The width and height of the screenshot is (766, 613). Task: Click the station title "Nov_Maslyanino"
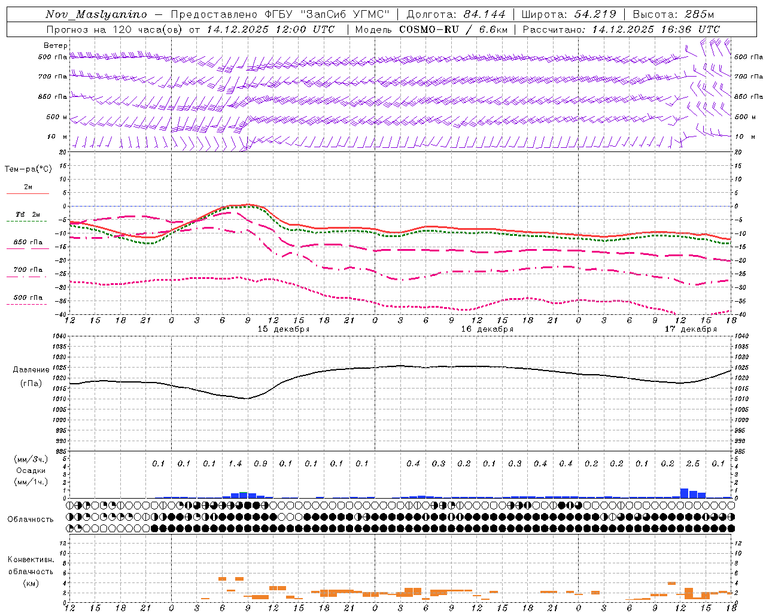pos(96,14)
